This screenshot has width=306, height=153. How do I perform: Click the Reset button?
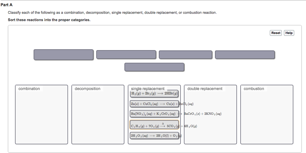[x=276, y=33]
